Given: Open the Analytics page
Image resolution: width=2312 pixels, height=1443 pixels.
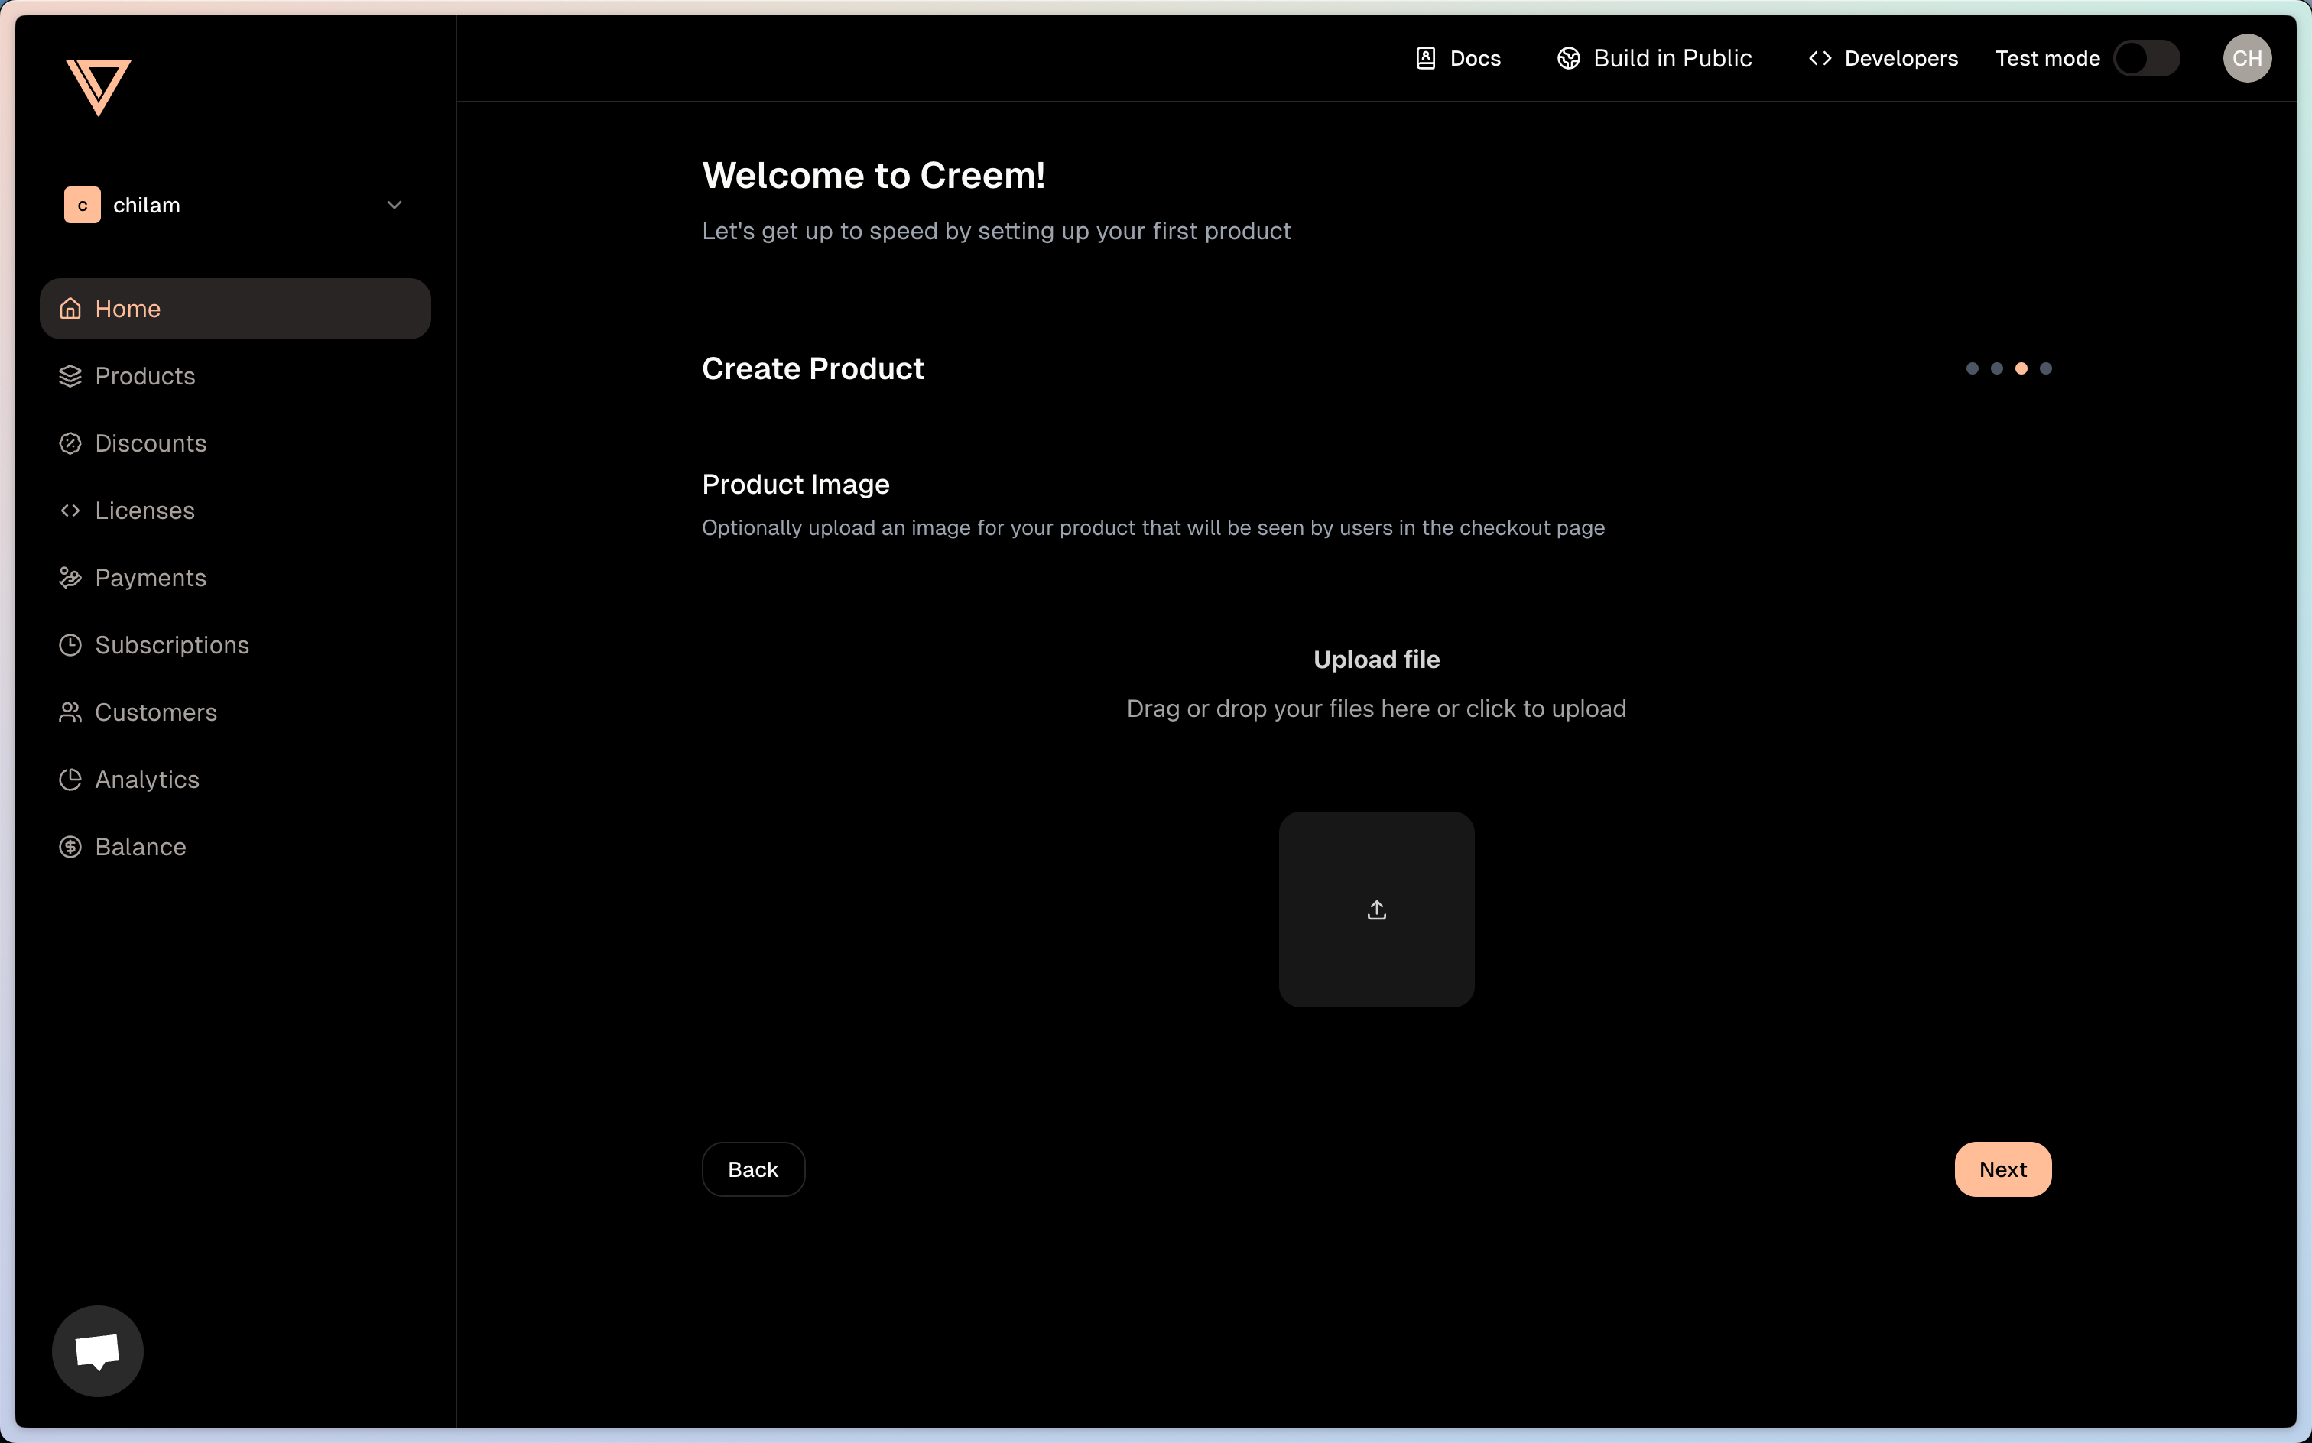Looking at the screenshot, I should (235, 780).
